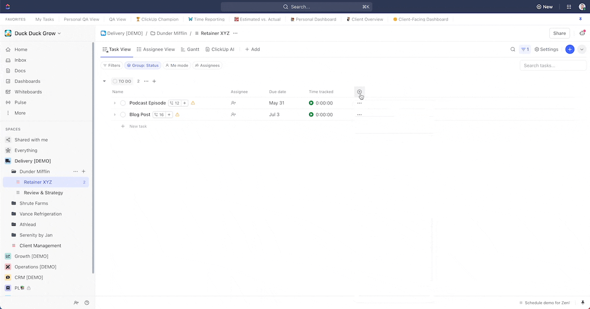Switch to the Gantt tab

coord(190,49)
